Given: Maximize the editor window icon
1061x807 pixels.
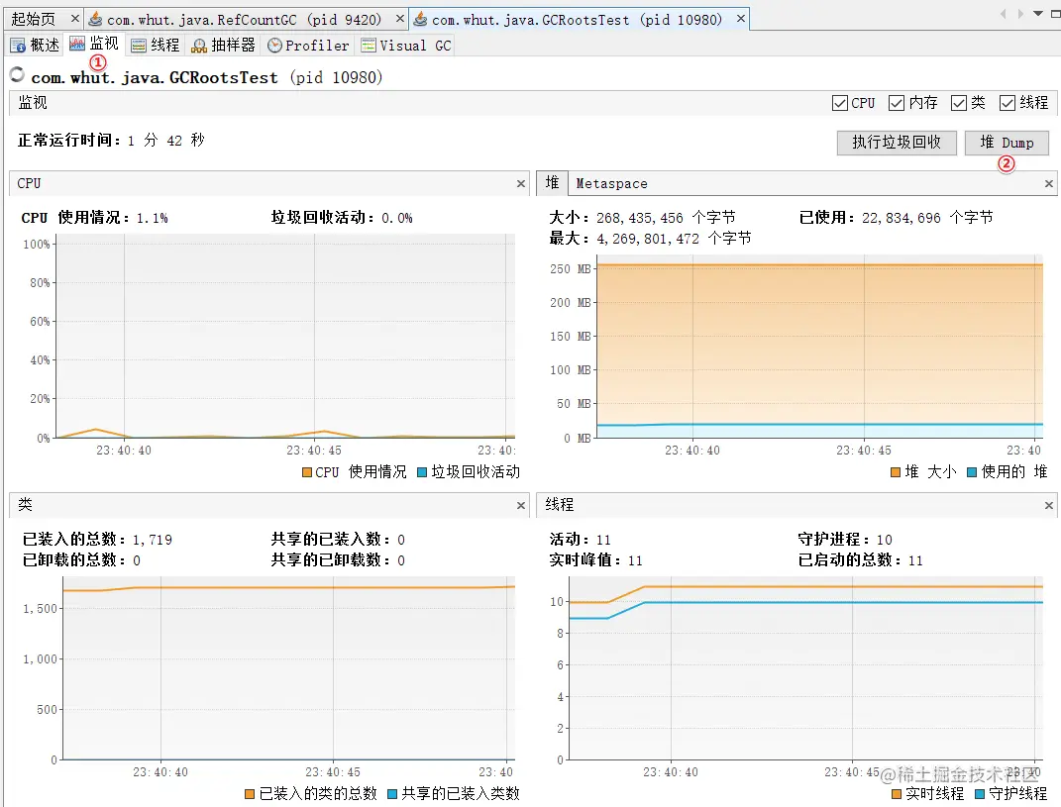Looking at the screenshot, I should 1056,14.
